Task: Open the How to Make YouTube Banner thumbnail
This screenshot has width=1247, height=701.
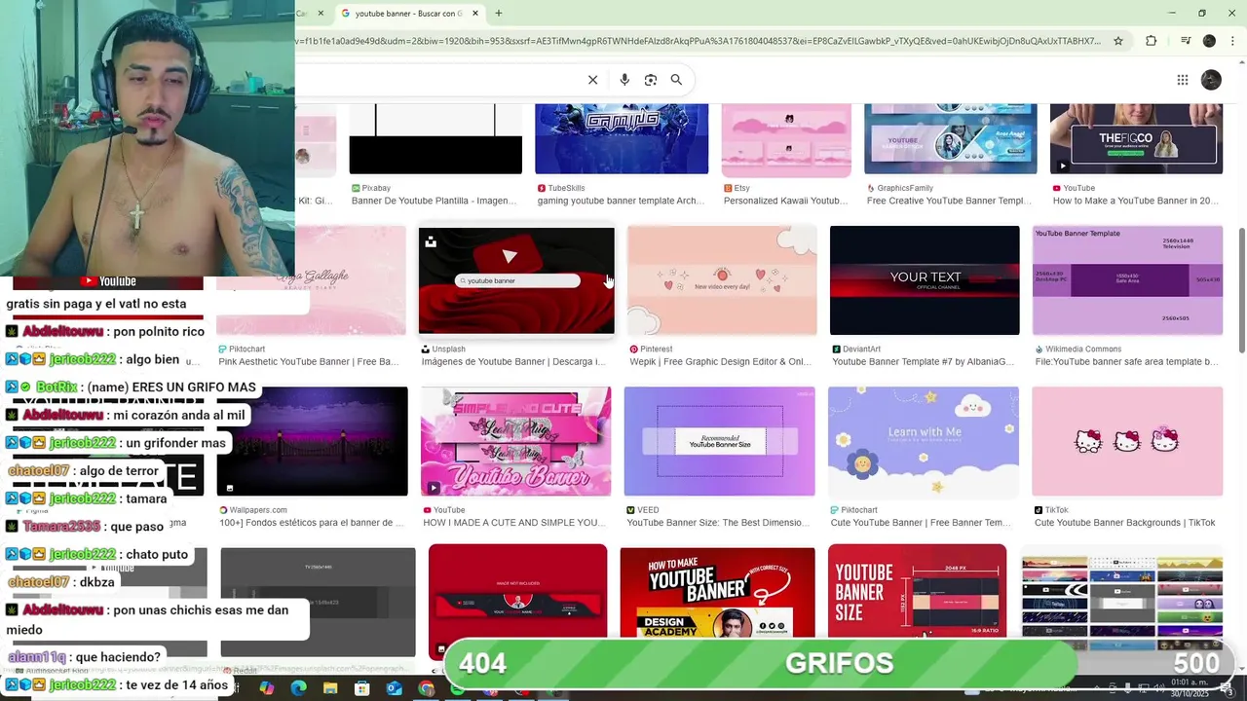Action: pos(717,592)
